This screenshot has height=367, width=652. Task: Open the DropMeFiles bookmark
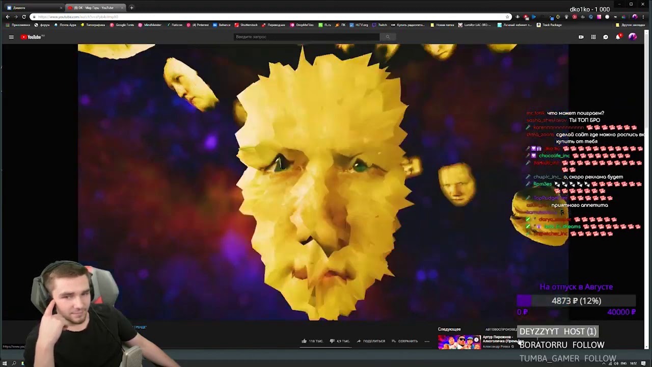(x=302, y=24)
